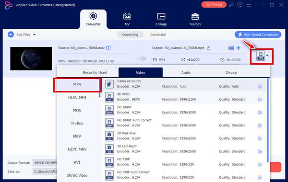The height and width of the screenshot is (182, 288).
Task: Click the 3D Left-Right cube icon
Action: point(109,149)
